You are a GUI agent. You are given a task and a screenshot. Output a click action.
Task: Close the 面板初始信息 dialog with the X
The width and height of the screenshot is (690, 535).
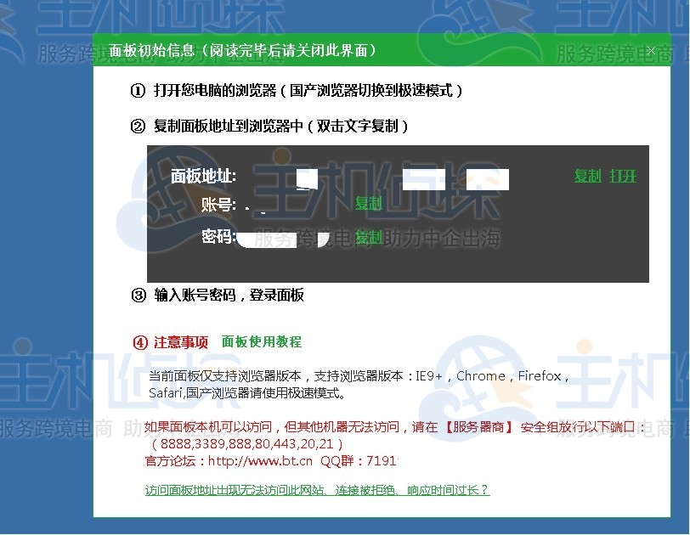click(651, 50)
